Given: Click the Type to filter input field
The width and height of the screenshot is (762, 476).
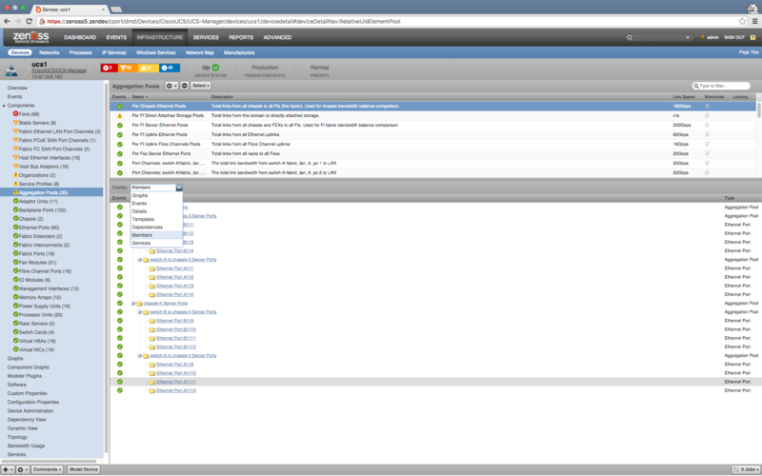Looking at the screenshot, I should pyautogui.click(x=721, y=86).
